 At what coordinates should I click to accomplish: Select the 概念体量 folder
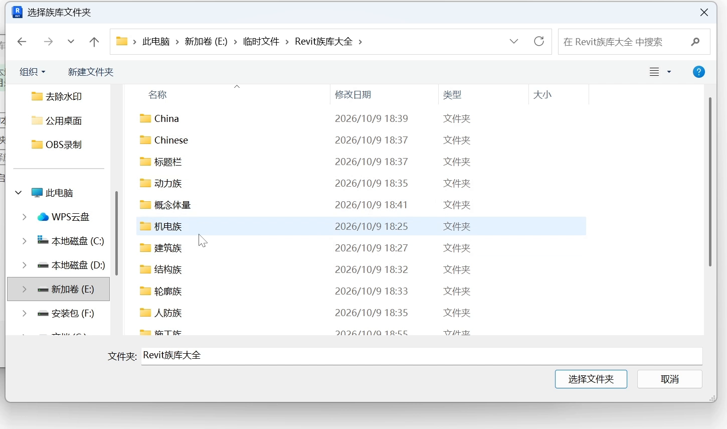361,205
